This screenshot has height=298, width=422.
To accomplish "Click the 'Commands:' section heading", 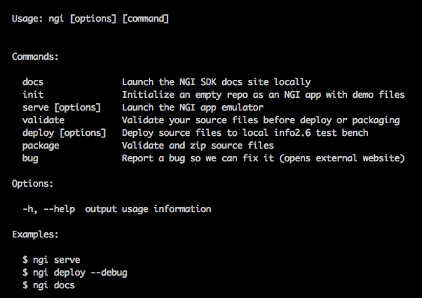I will (x=35, y=57).
